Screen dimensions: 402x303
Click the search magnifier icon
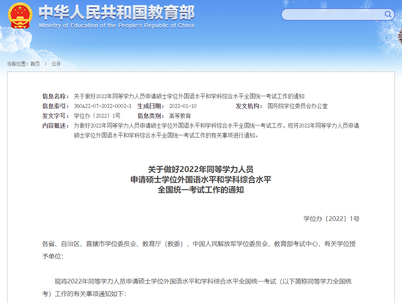[x=388, y=14]
